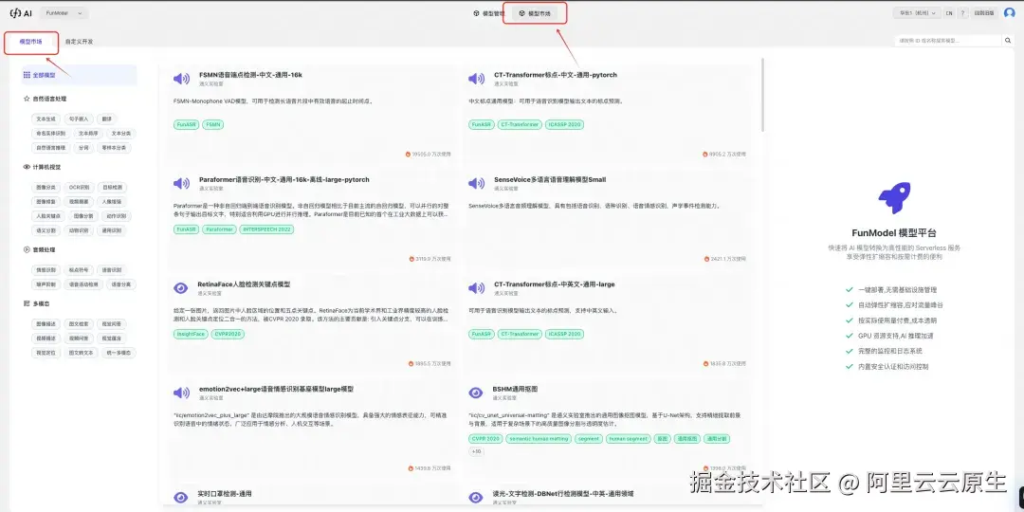Filter by 语音活动检测 tag
This screenshot has width=1024, height=512.
click(x=84, y=284)
